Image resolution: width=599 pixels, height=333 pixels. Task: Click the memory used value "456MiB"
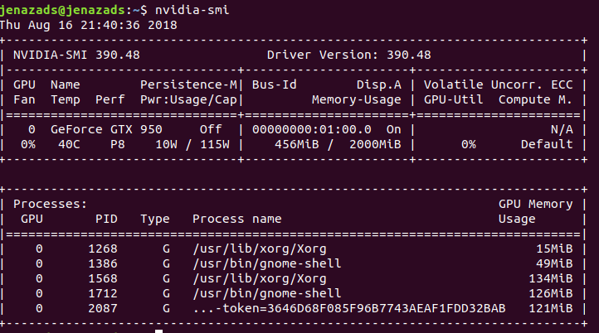(x=297, y=145)
